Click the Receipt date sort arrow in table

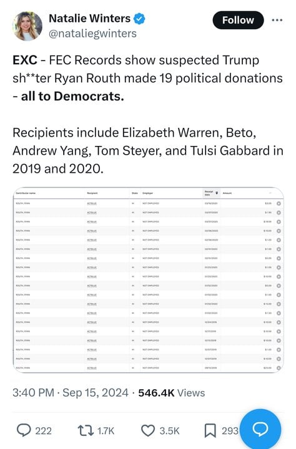pyautogui.click(x=217, y=193)
